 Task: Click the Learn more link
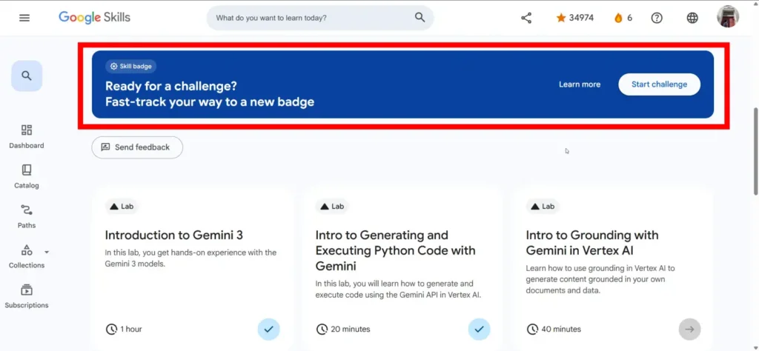coord(580,84)
